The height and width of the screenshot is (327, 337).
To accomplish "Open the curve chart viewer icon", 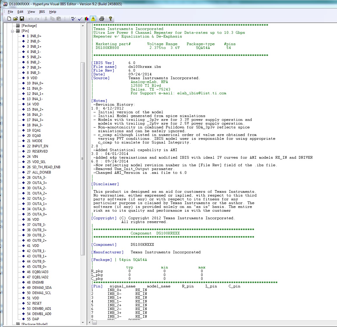I will [x=87, y=19].
